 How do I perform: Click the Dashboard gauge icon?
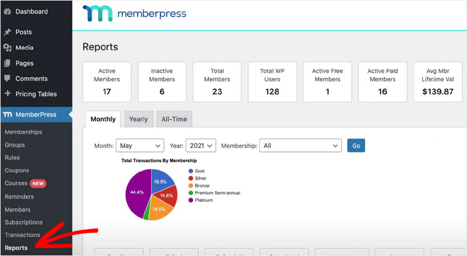[x=7, y=11]
